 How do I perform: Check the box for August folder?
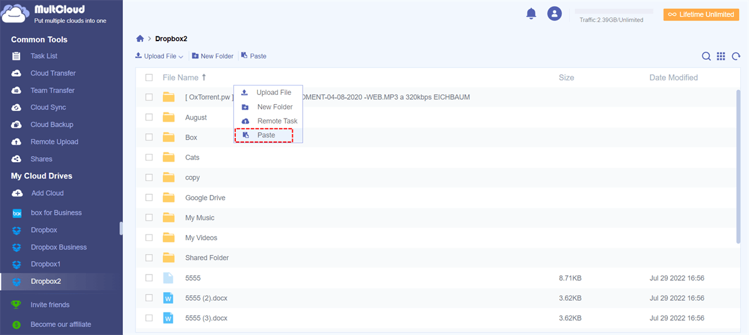(x=149, y=117)
